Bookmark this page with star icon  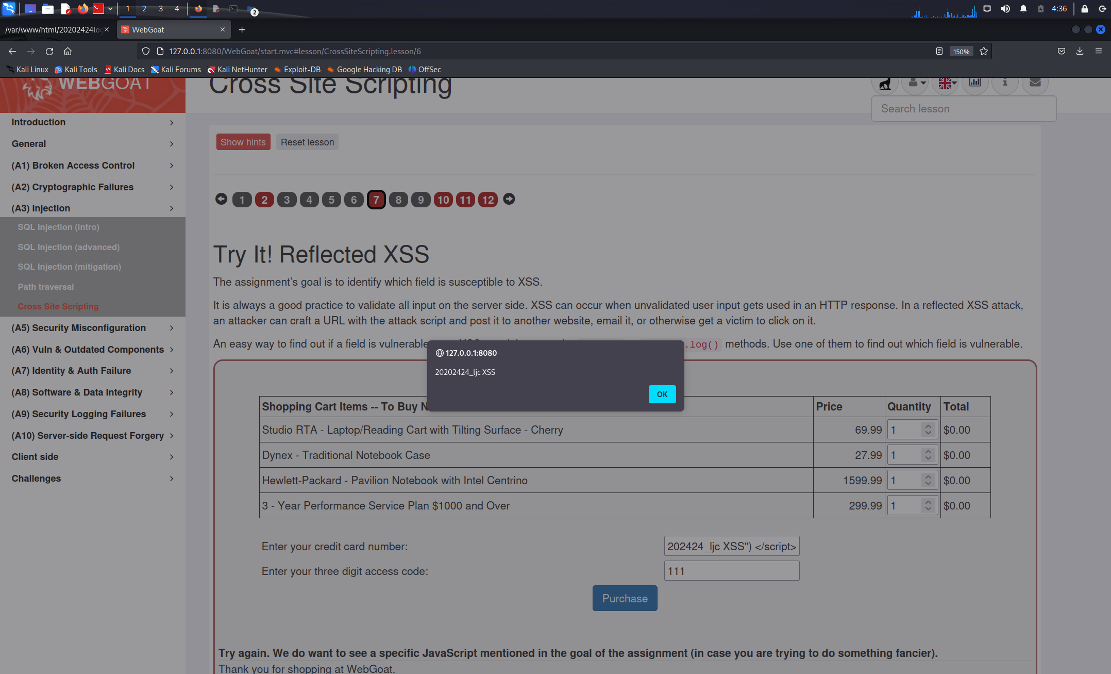[x=984, y=51]
